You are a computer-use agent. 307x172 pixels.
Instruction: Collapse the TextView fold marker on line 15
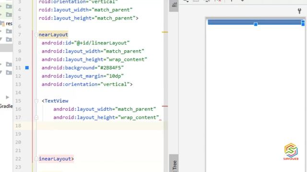coord(36,101)
